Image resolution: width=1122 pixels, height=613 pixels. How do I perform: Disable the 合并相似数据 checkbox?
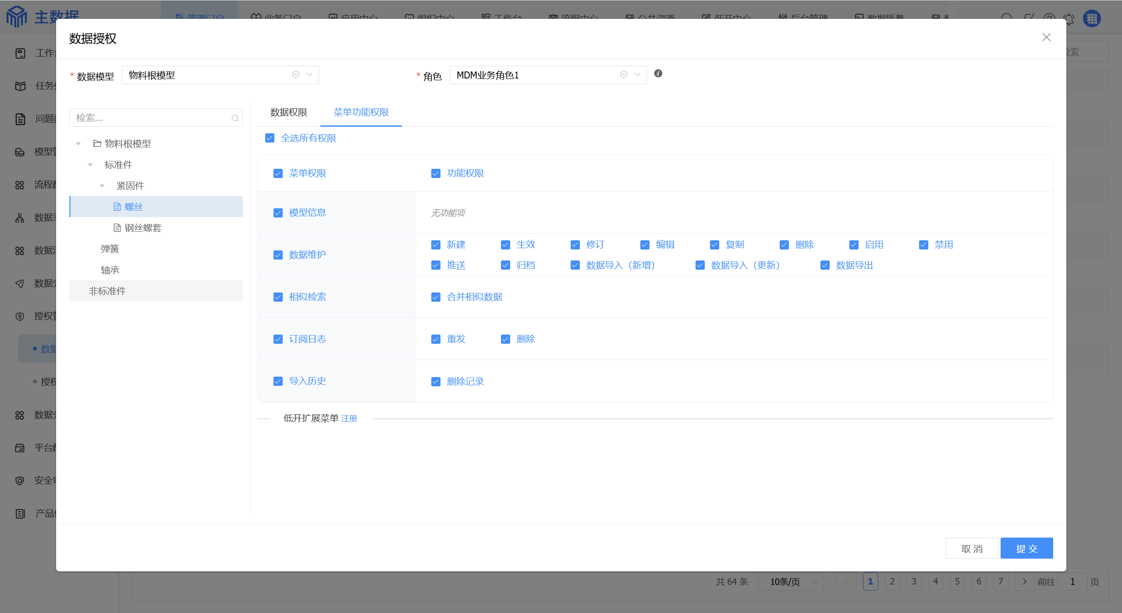pos(436,297)
